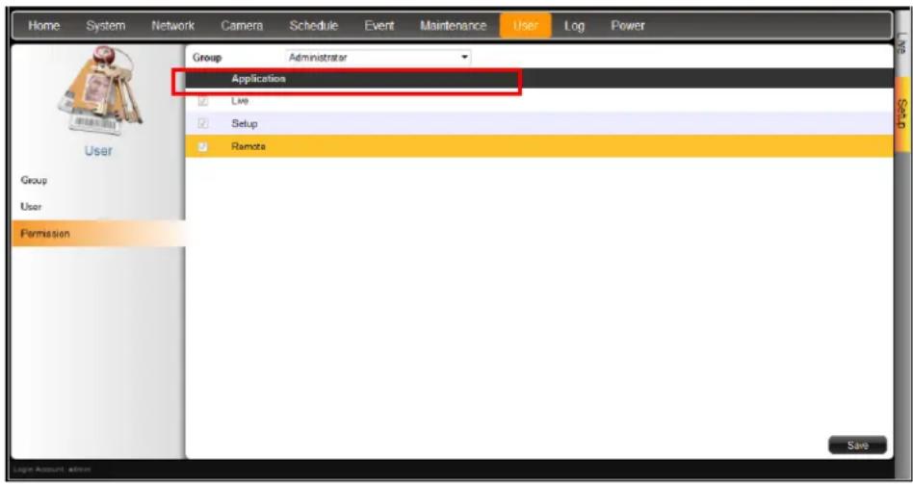Select Permission in the left sidebar
The width and height of the screenshot is (913, 484).
(99, 234)
